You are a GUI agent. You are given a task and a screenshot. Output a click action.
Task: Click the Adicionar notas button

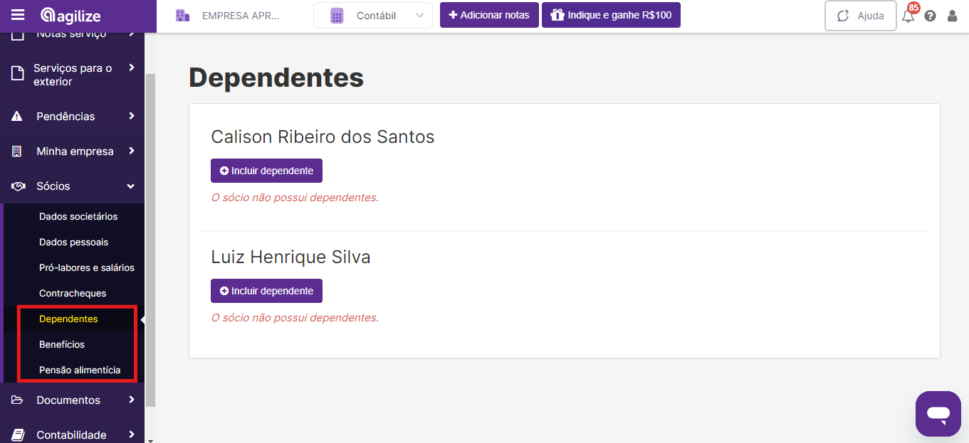point(489,15)
